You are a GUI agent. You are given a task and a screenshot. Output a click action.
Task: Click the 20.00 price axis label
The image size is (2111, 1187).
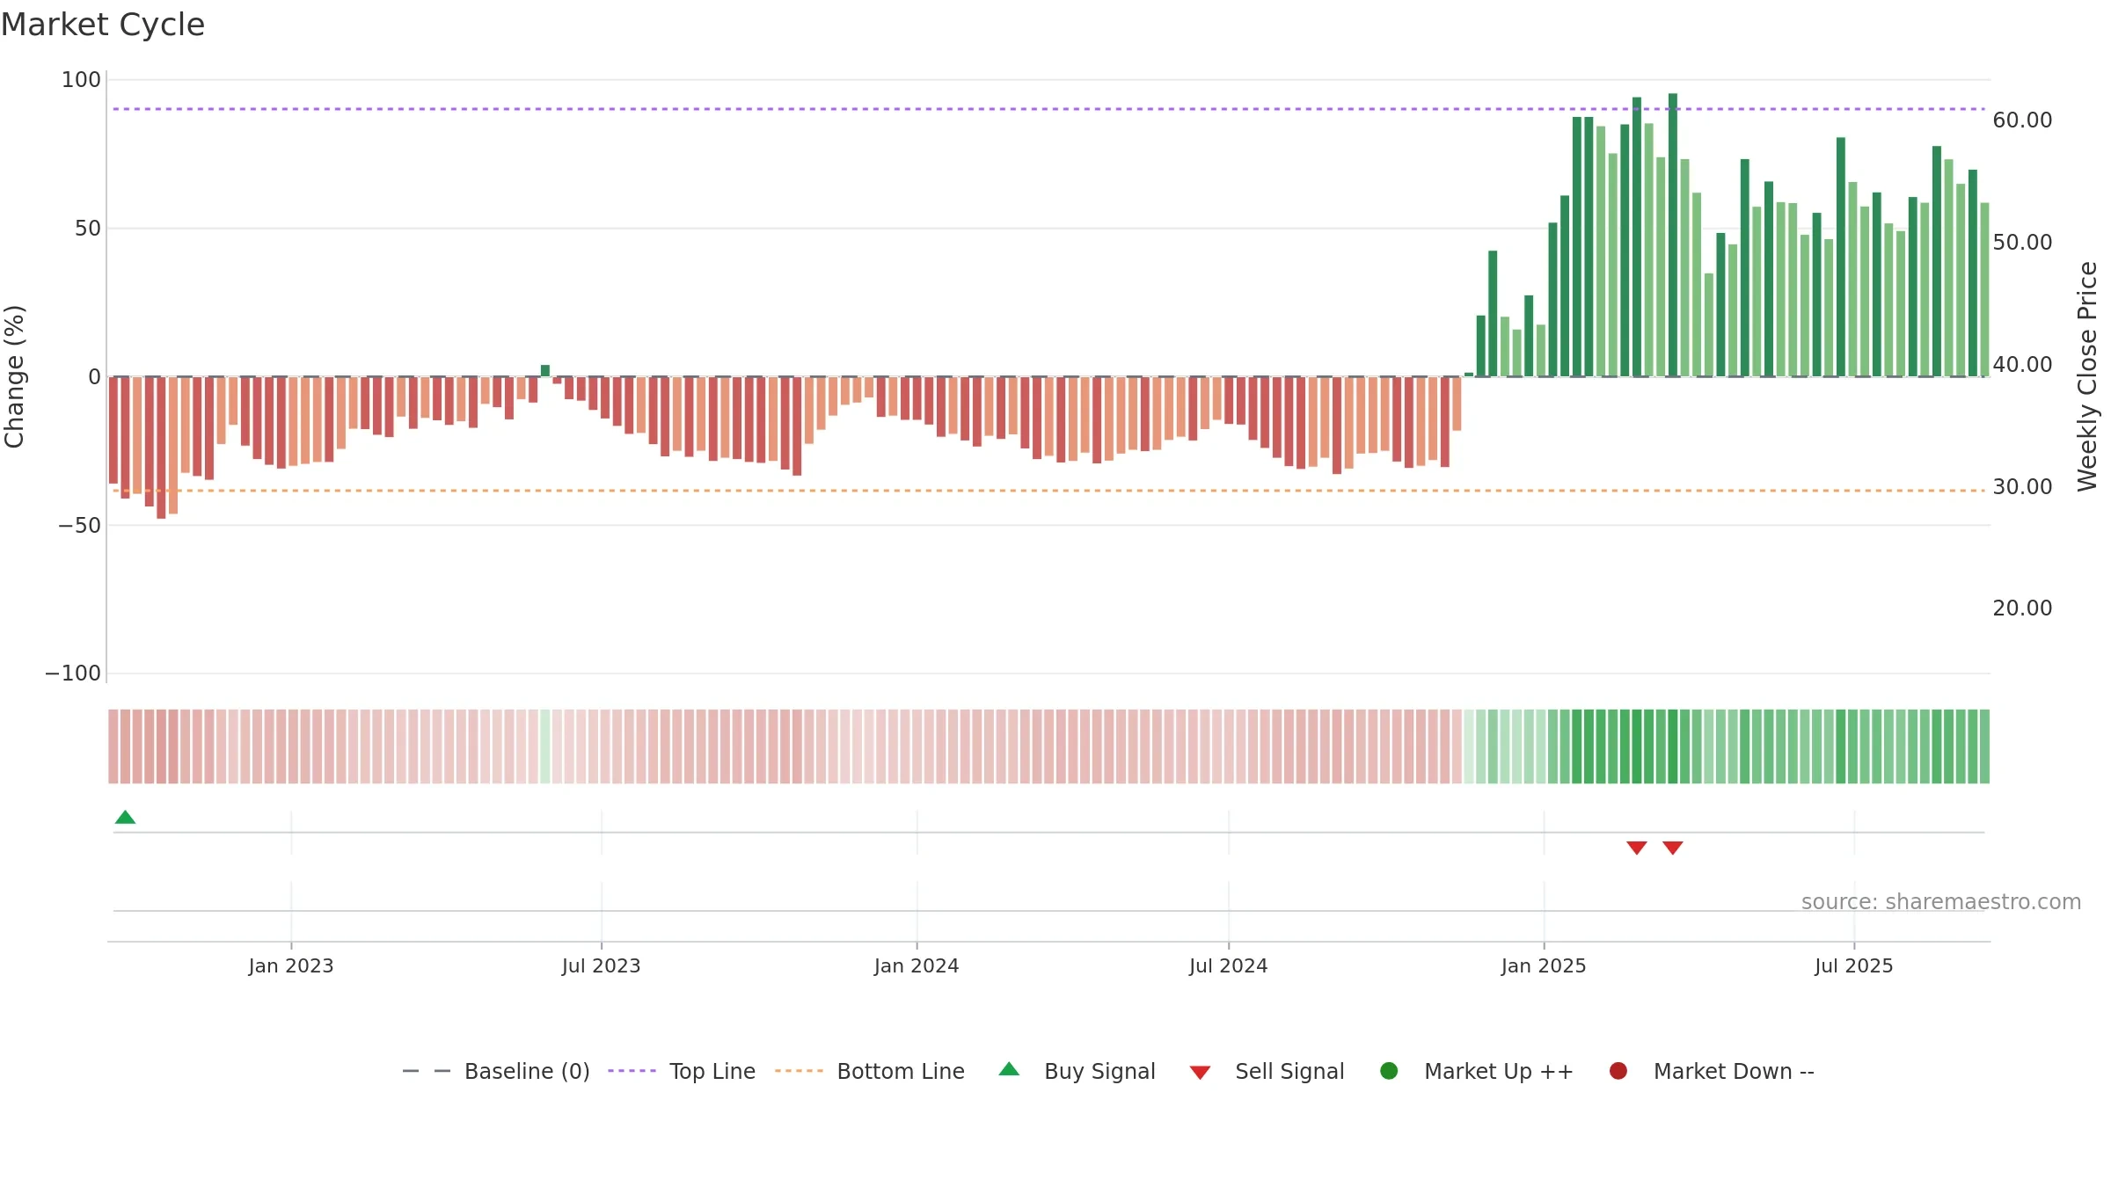click(x=2022, y=608)
